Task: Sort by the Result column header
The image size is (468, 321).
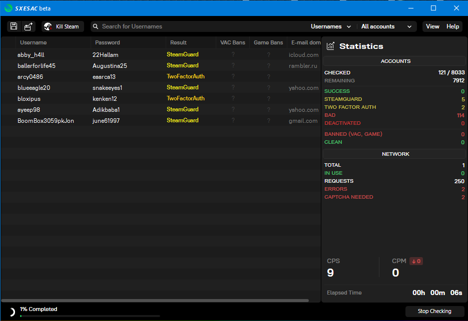Action: pyautogui.click(x=191, y=42)
